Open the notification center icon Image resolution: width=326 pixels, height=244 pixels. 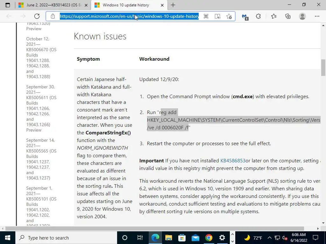[315, 238]
